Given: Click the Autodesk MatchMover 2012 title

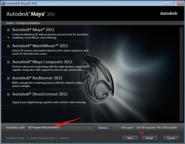Looking at the screenshot, I should pos(40,46).
